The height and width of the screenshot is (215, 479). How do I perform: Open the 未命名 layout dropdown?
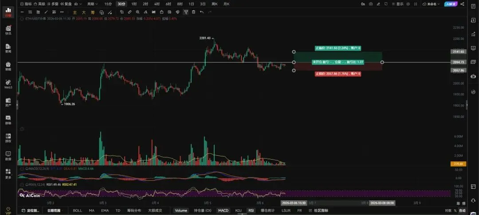(x=431, y=4)
